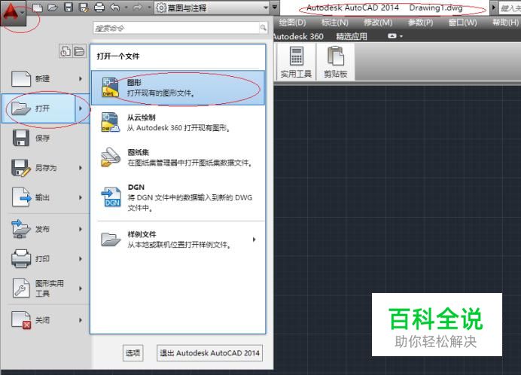Open the 参数(P) menu
521x375 pixels.
click(x=420, y=23)
